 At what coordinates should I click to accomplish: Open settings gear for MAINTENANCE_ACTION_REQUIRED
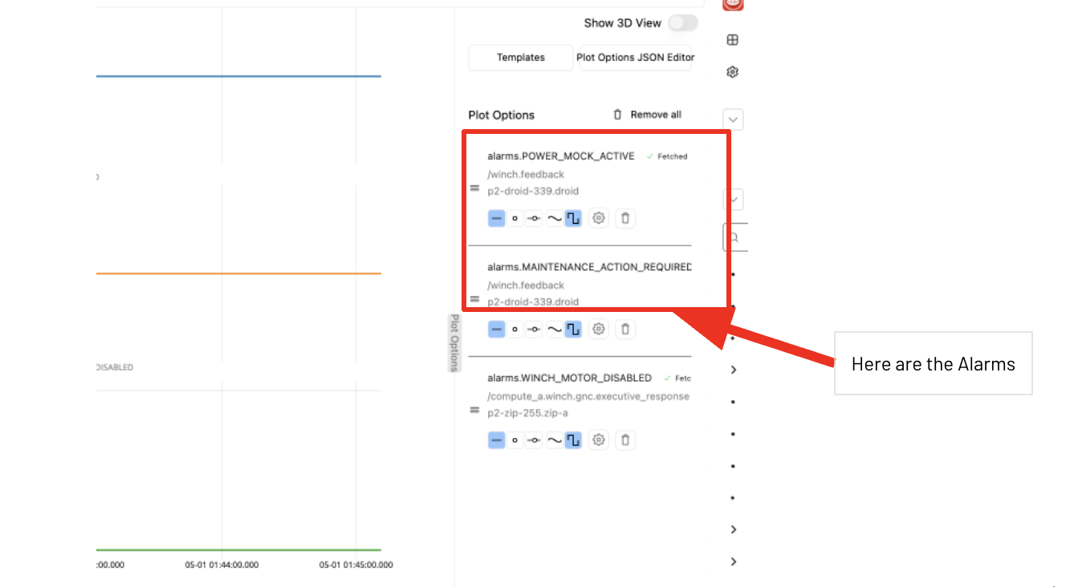tap(598, 329)
